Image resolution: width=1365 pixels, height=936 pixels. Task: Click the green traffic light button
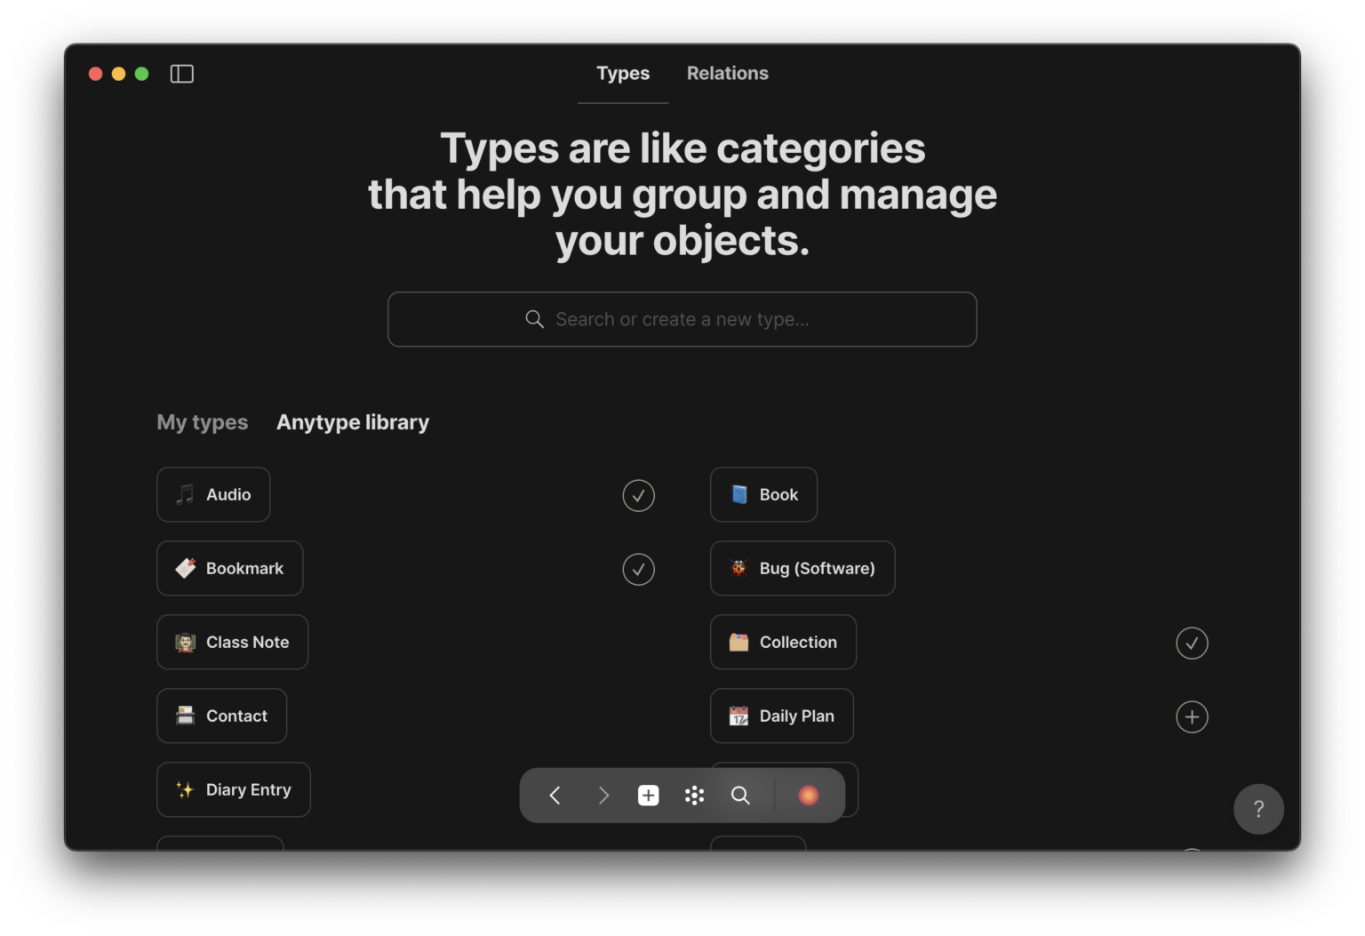(x=141, y=73)
